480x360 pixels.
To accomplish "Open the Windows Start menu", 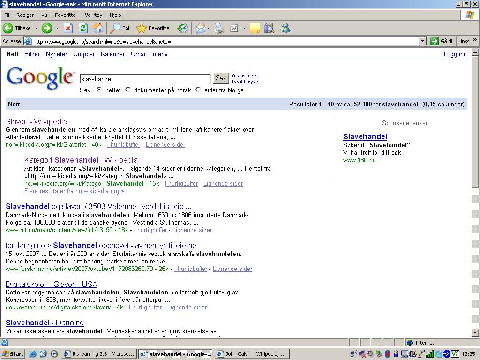I will pyautogui.click(x=13, y=354).
